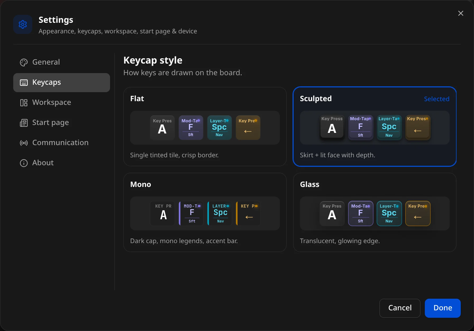Click 'Single tinted tile, crisp border.' description

click(174, 155)
